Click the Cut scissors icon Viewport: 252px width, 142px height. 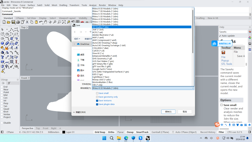(x=27, y=22)
